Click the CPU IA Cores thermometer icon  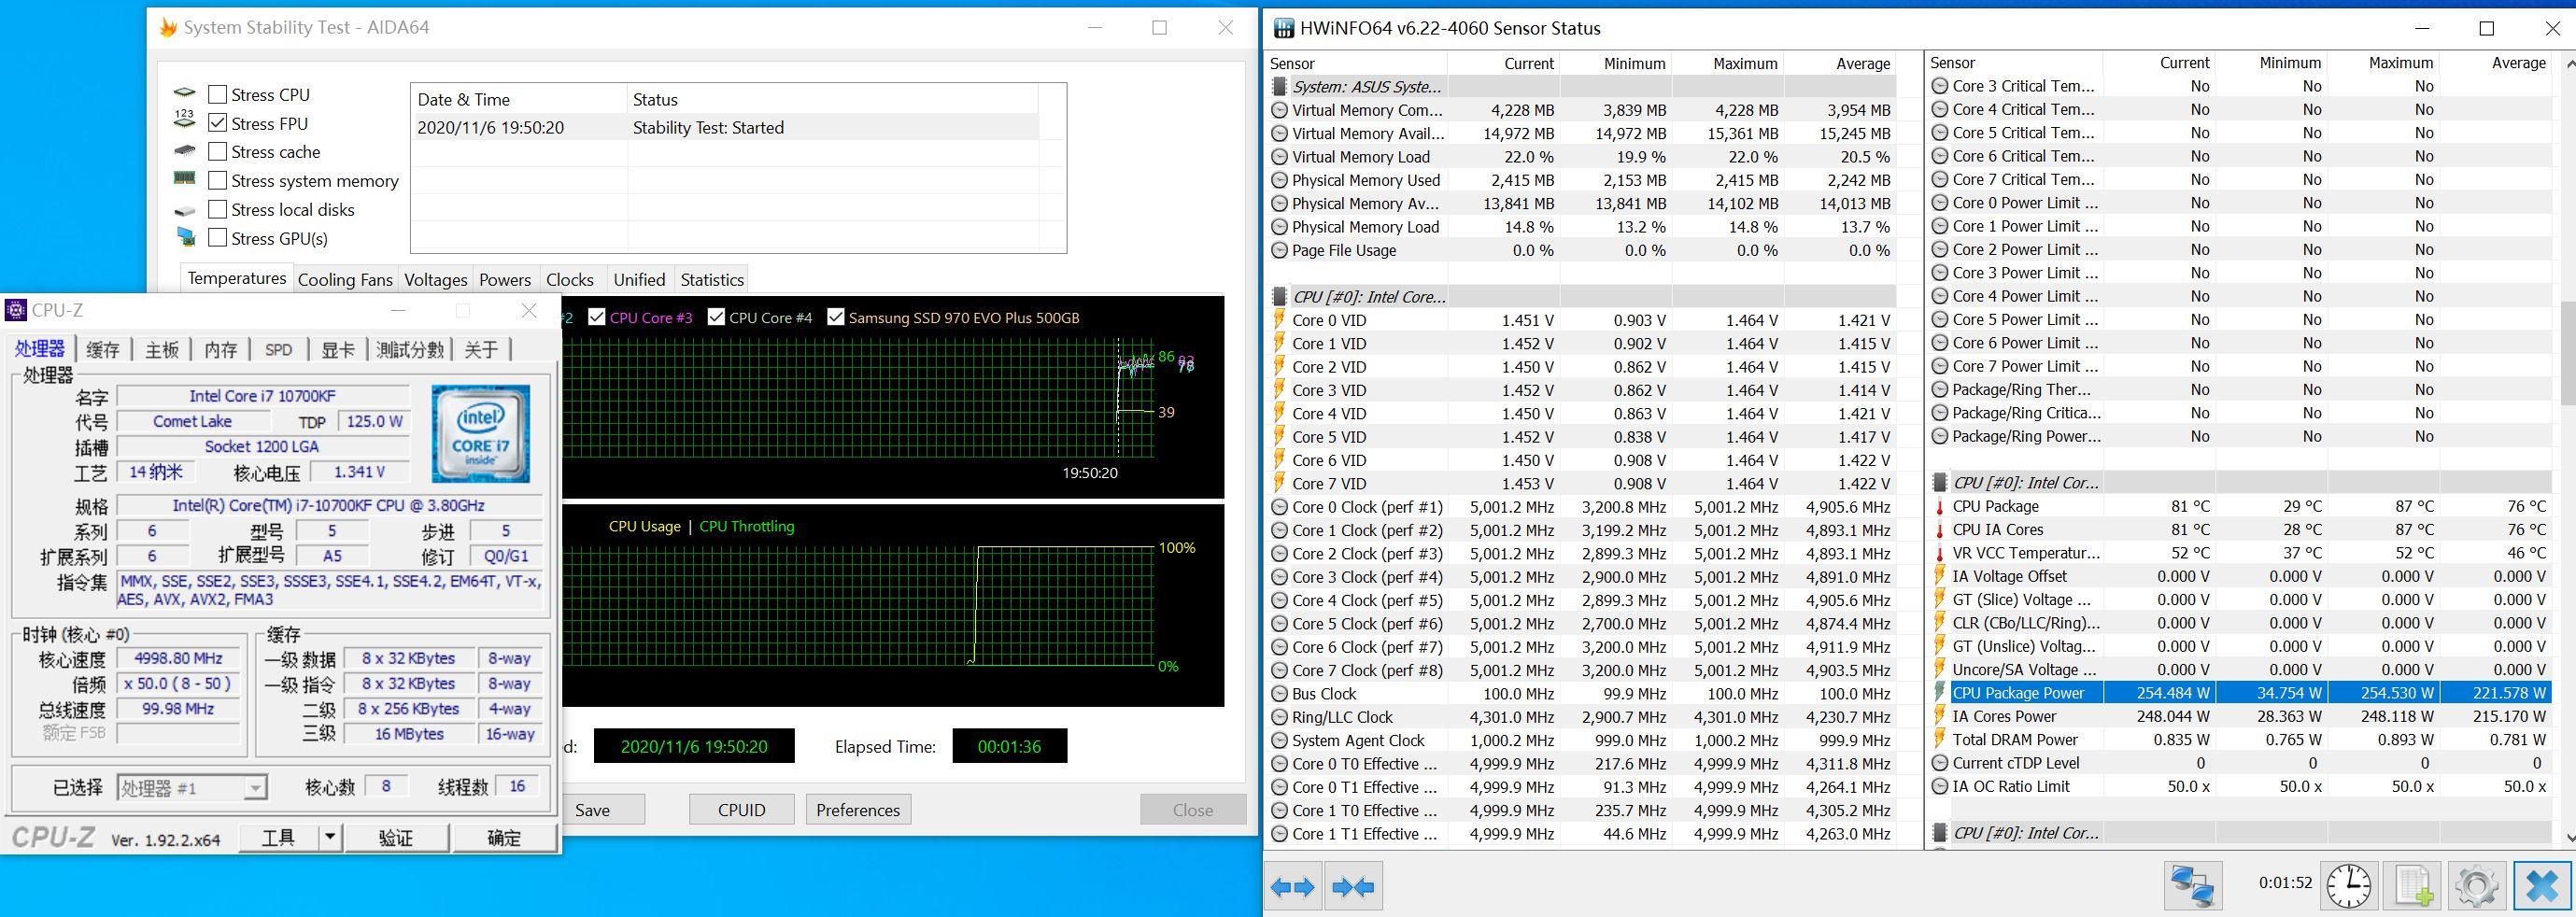[1940, 530]
